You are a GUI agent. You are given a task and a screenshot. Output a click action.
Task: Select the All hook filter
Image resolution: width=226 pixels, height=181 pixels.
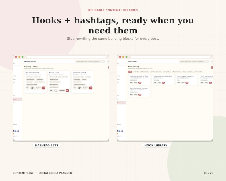(130, 72)
